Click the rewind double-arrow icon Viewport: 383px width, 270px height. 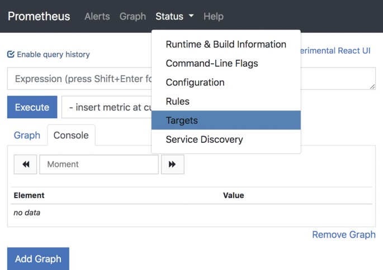pyautogui.click(x=25, y=165)
